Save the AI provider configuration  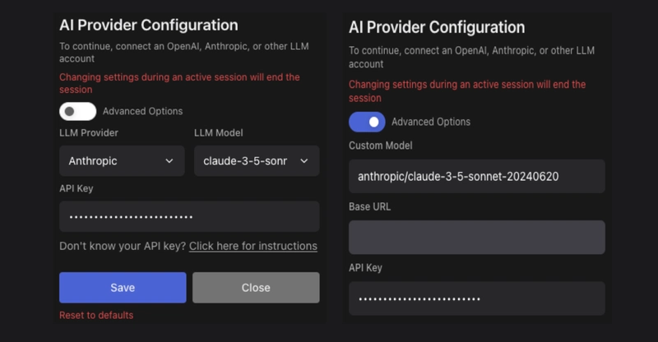pos(123,288)
